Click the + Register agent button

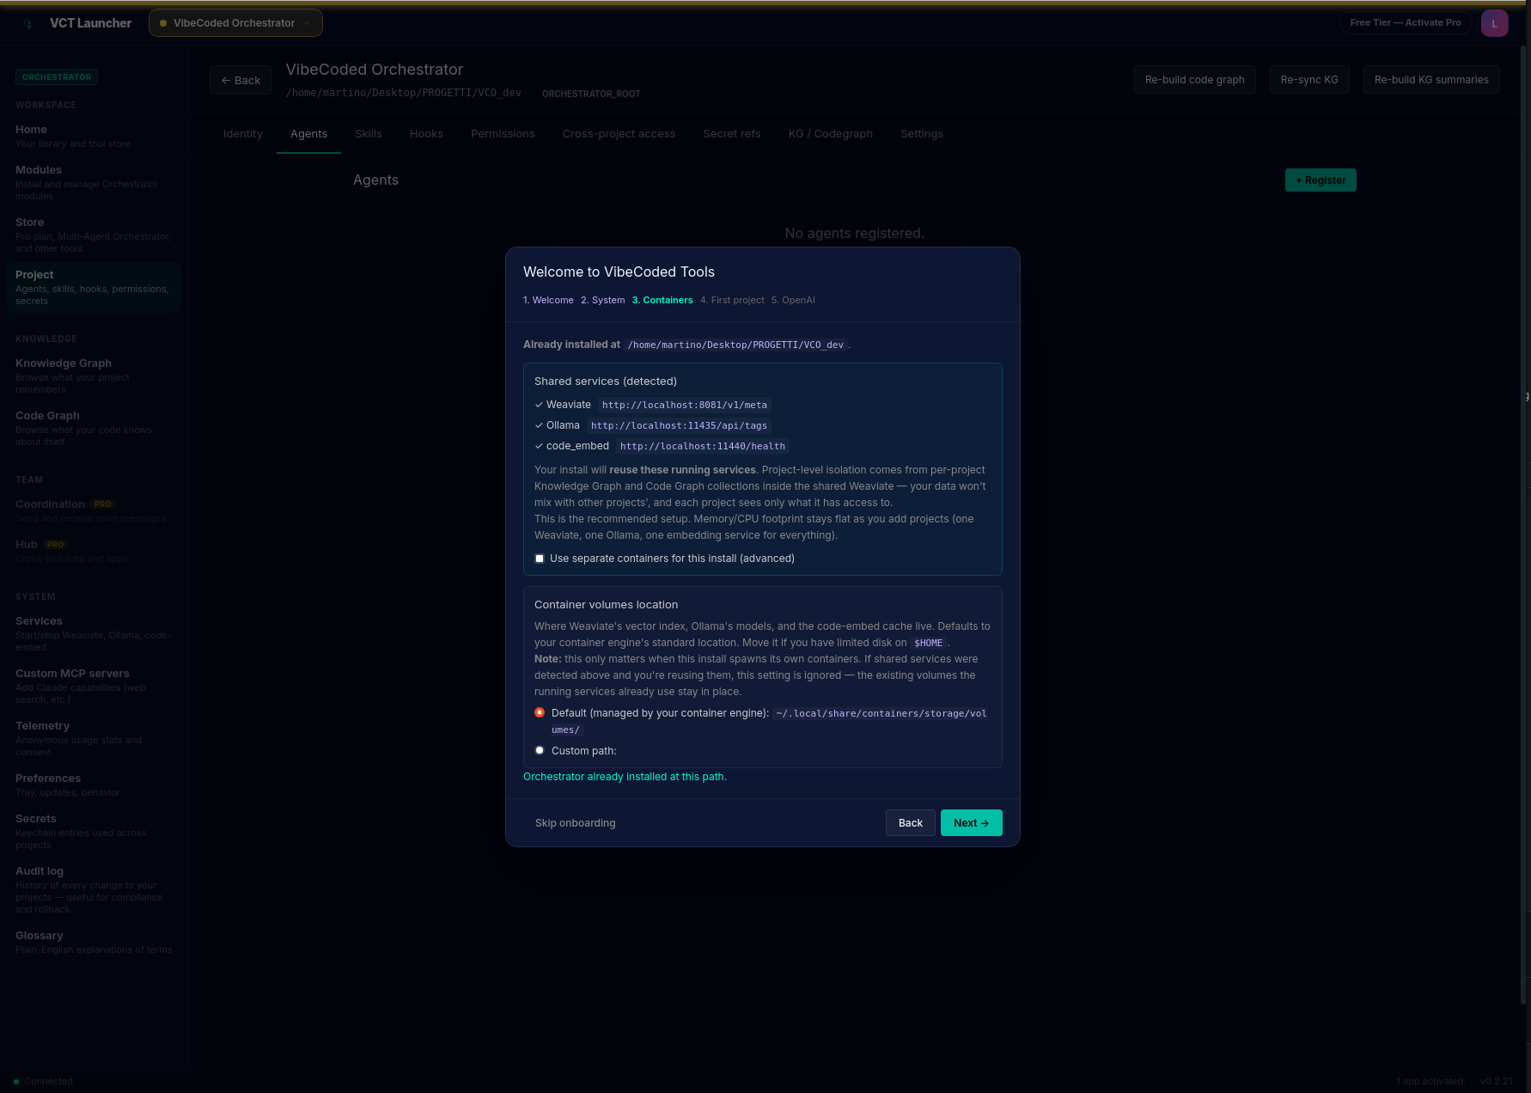[1321, 180]
